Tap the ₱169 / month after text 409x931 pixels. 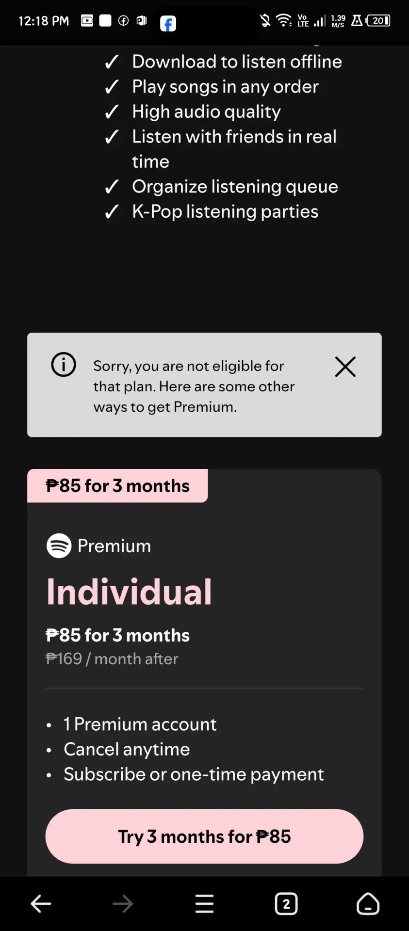click(x=112, y=659)
